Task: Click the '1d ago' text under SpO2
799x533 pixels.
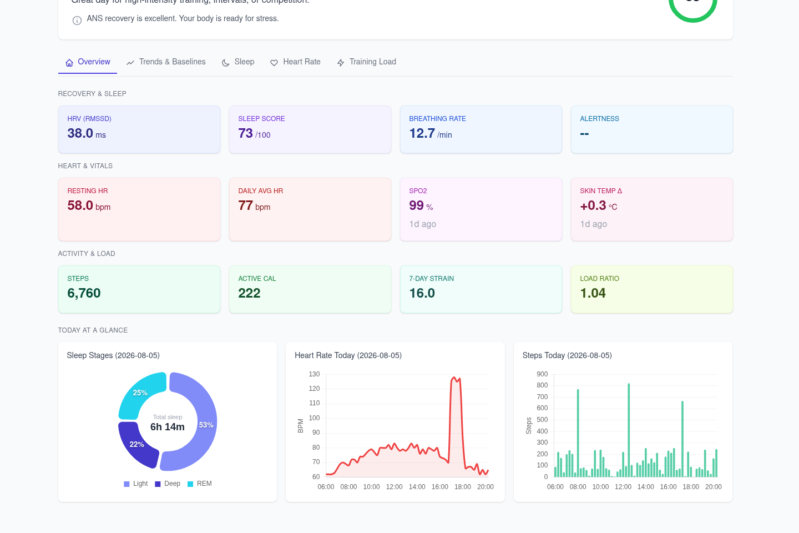Action: (423, 224)
